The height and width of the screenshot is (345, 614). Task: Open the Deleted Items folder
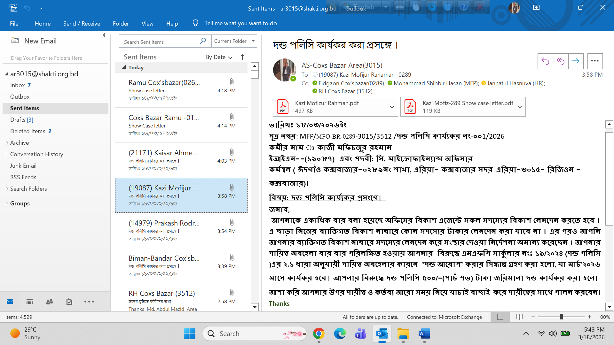pyautogui.click(x=28, y=131)
